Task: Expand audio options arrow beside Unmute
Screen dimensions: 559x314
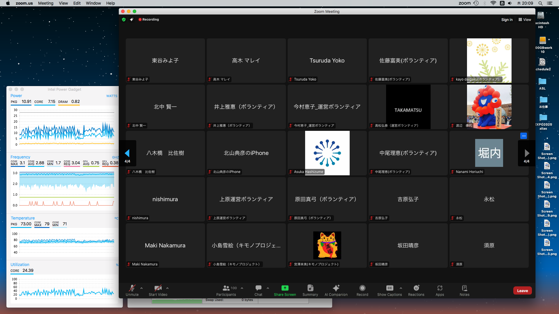Action: point(141,288)
